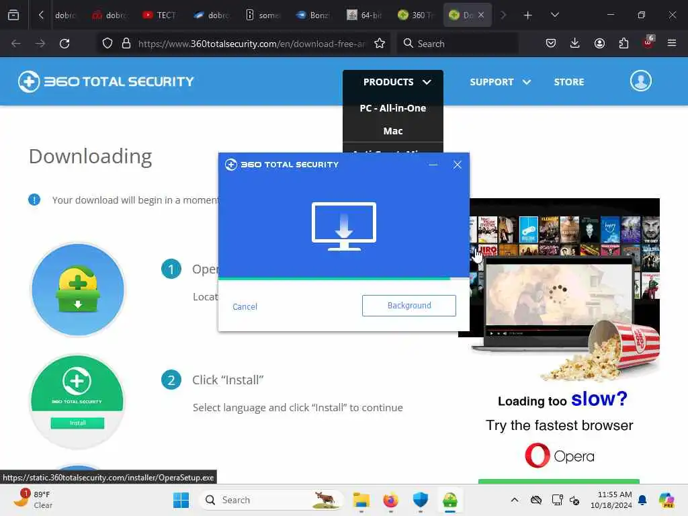
Task: Open the Firefox extensions puzzle icon
Action: click(x=623, y=43)
